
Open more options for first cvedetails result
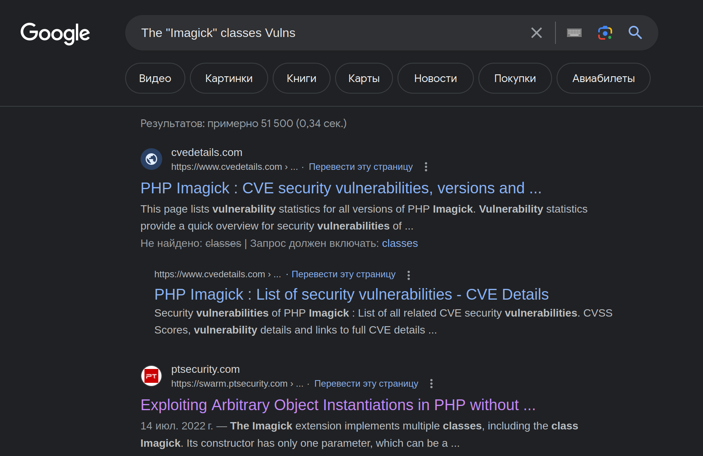tap(426, 167)
